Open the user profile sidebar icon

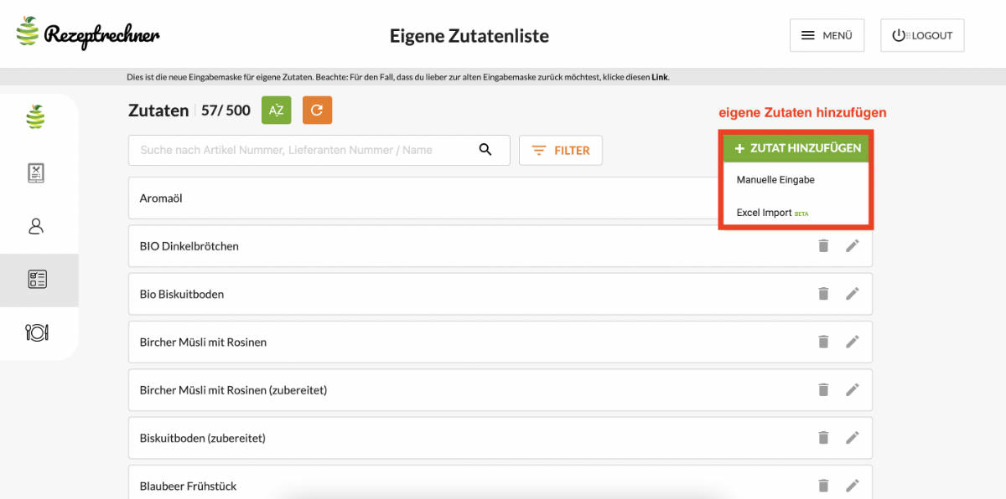[x=36, y=226]
